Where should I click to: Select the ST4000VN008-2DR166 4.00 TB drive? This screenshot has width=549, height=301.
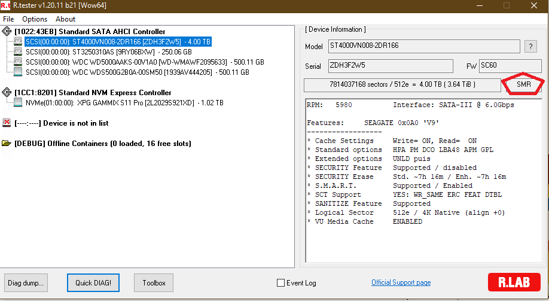click(118, 42)
